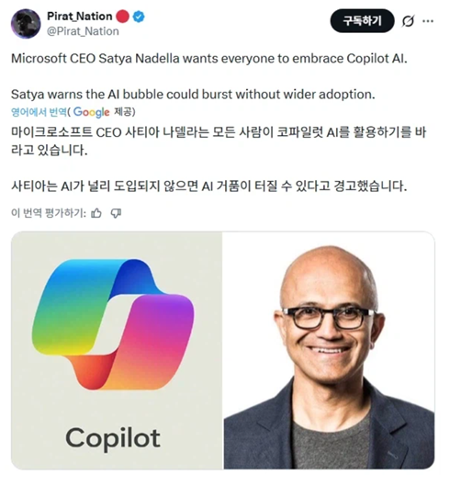Rate the translation with thumbs up
Viewport: 450px width, 486px height.
(x=96, y=213)
